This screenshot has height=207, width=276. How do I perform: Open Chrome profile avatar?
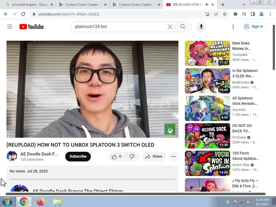(x=261, y=14)
